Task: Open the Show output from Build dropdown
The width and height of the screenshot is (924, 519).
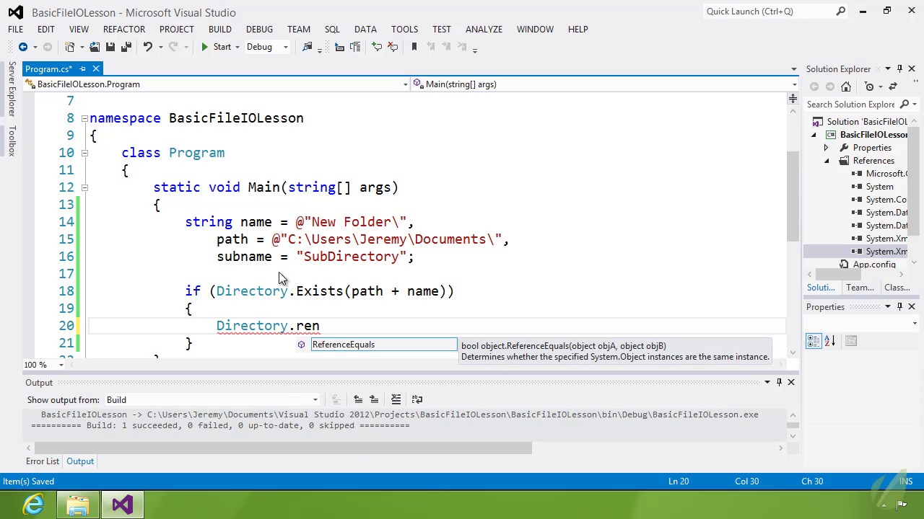Action: point(315,400)
